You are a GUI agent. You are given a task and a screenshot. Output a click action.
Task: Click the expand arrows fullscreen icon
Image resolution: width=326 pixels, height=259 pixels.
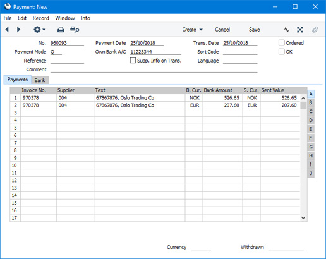[300, 30]
